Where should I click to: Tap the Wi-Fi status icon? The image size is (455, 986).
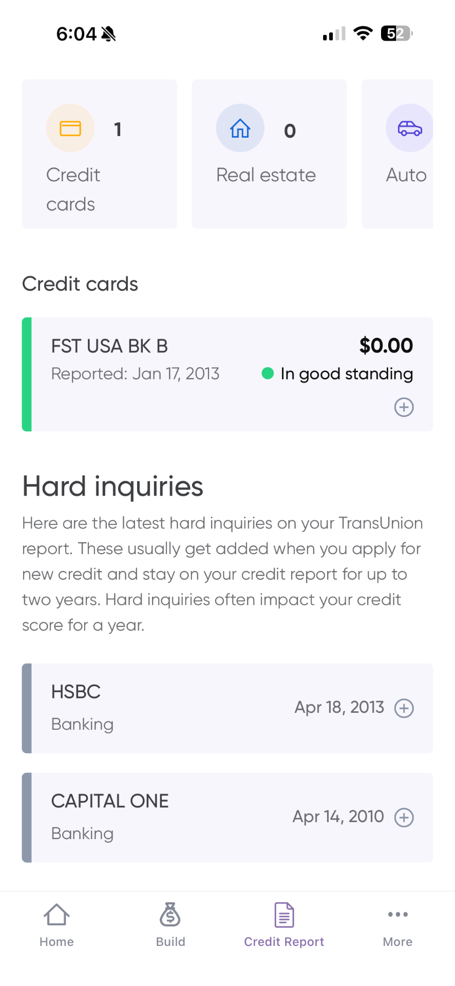pos(363,33)
